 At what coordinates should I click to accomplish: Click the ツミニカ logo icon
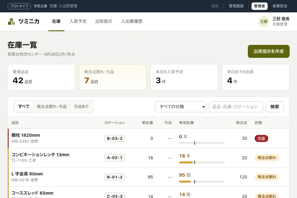pos(11,21)
